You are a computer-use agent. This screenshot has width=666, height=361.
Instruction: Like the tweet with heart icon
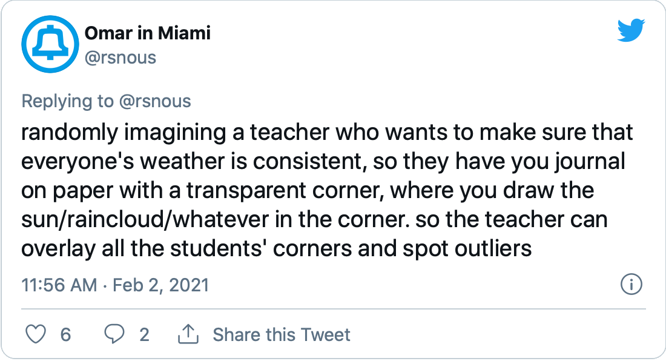click(36, 334)
